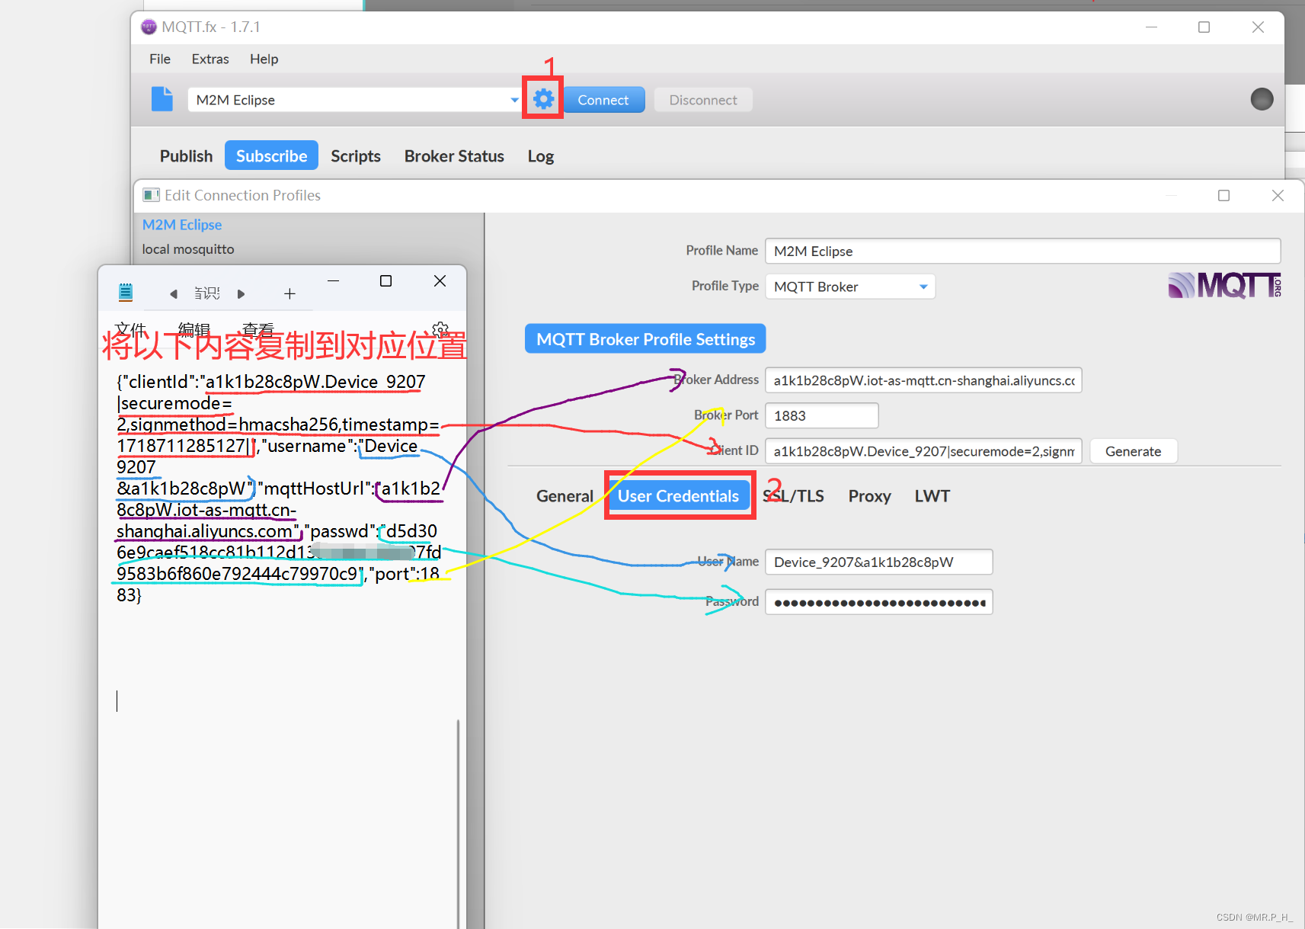Click Notepad previous tab arrow
Screen dimensions: 1305x929
coord(174,294)
